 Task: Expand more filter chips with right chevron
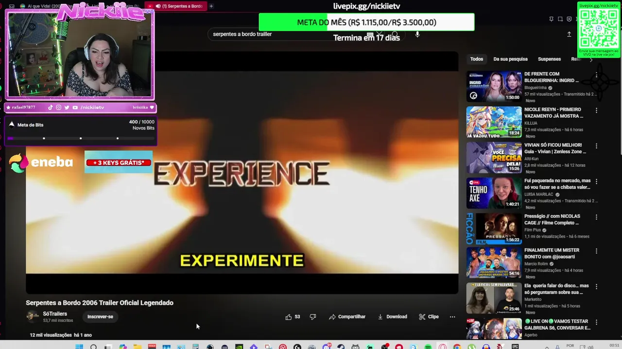point(591,59)
